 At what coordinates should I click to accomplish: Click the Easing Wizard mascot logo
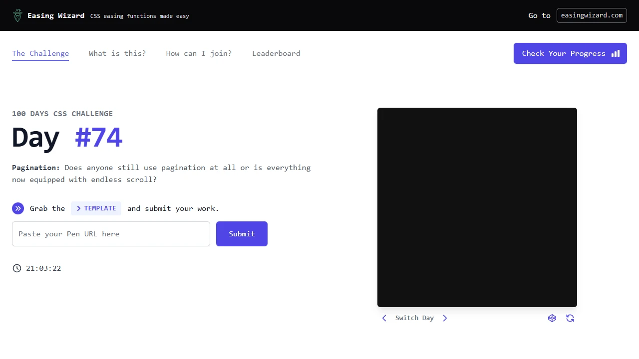coord(17,15)
